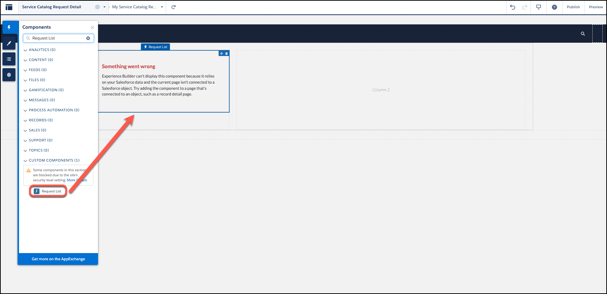Clear the Request List search text
The image size is (607, 294).
pyautogui.click(x=88, y=38)
